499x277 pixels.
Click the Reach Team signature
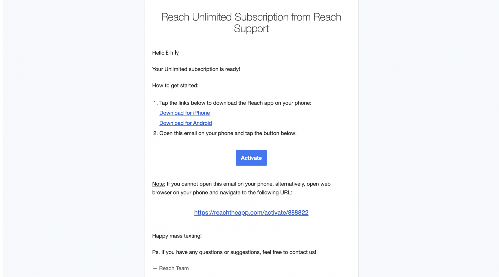170,268
